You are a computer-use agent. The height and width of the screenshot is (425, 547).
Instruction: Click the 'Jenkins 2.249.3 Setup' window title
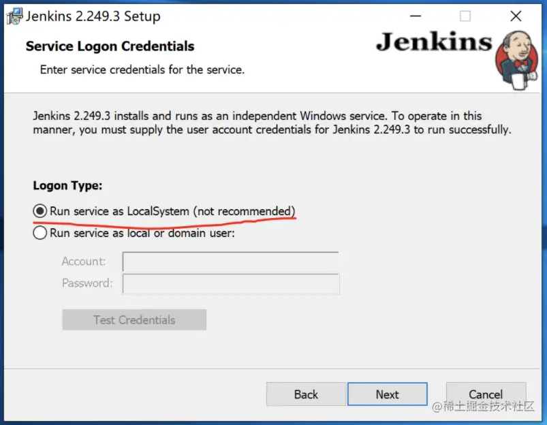(93, 16)
